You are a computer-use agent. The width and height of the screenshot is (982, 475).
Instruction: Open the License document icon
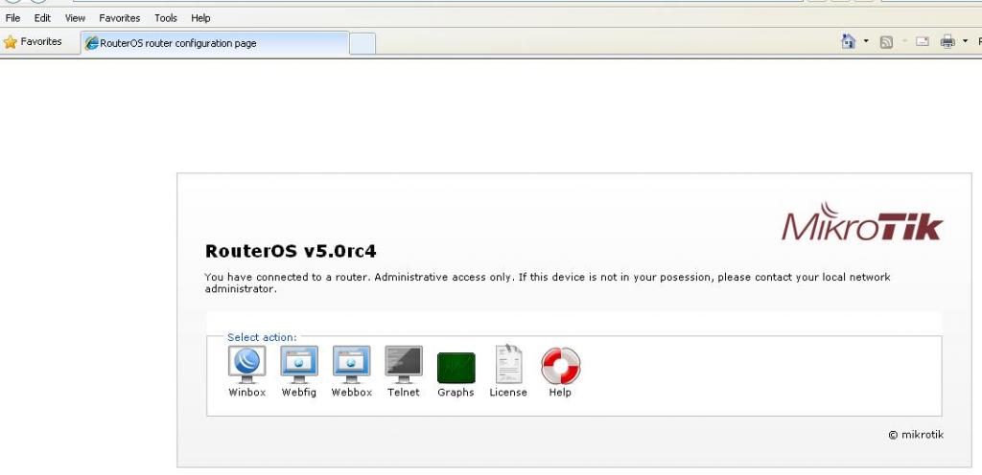point(508,365)
